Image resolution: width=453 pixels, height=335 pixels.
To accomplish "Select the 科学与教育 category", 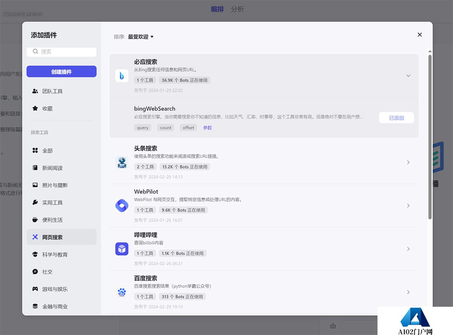I will (62, 255).
